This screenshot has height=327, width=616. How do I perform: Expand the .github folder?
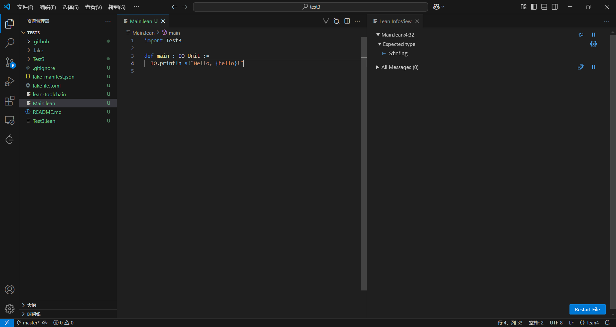click(41, 41)
